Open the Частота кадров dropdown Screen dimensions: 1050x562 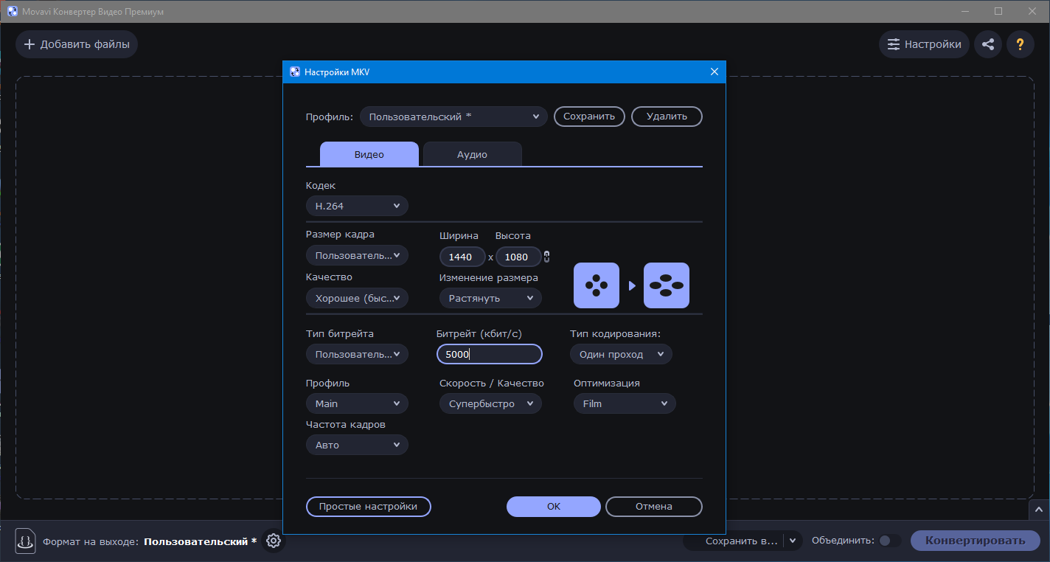(357, 445)
